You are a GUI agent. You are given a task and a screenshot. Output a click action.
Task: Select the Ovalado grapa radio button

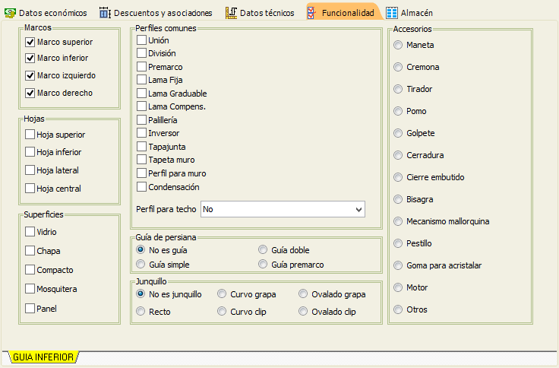click(x=303, y=293)
